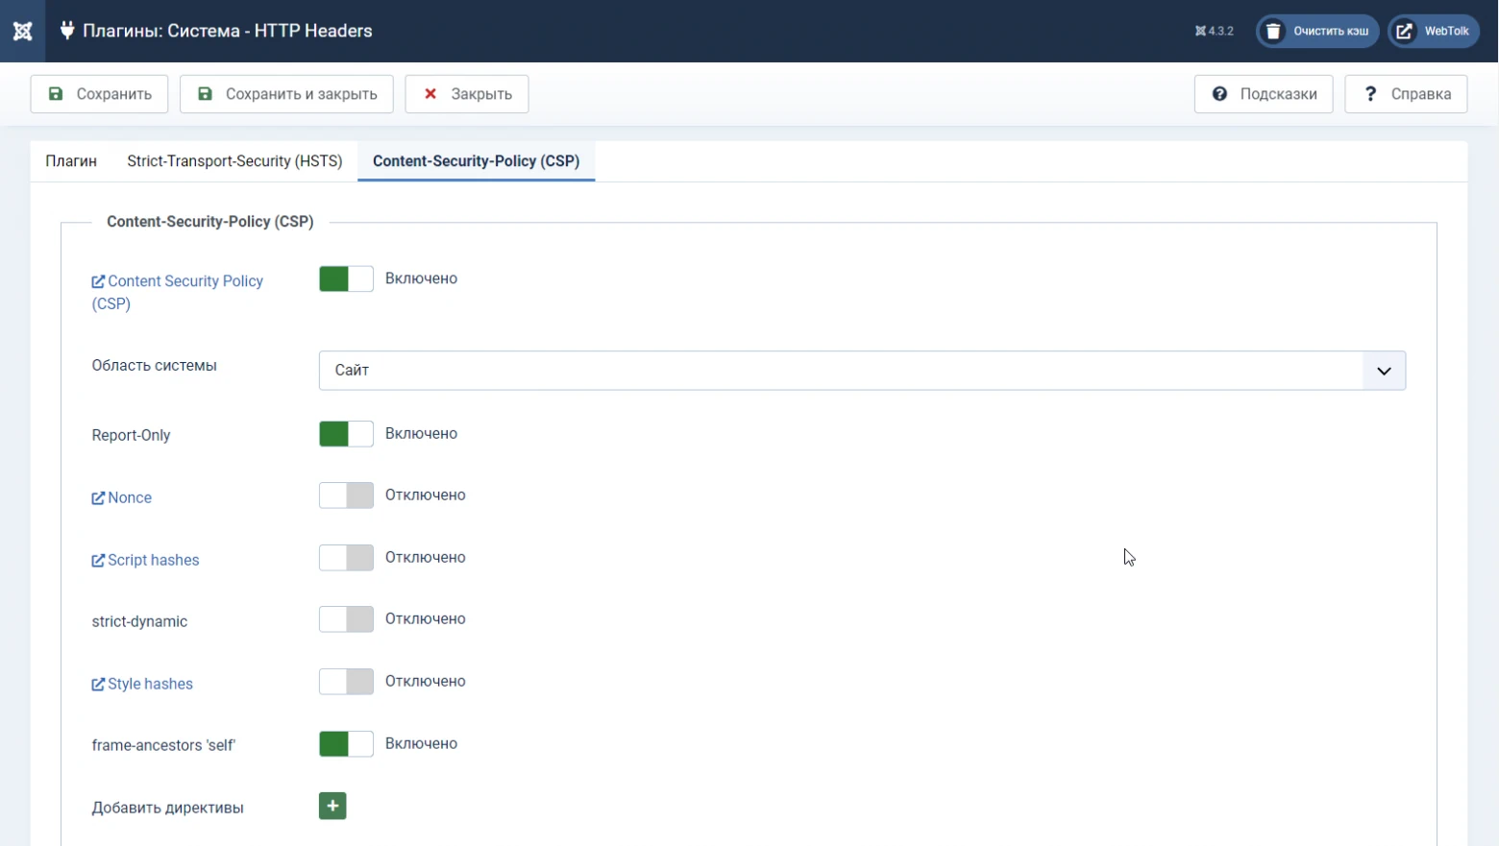This screenshot has height=846, width=1499.
Task: Click the Область системы label
Action: [154, 365]
